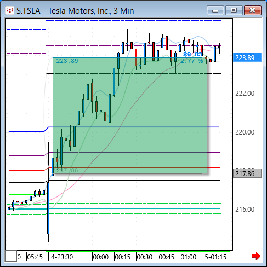The image size is (267, 267).
Task: Click the red arrow at bottom right
Action: [256, 256]
